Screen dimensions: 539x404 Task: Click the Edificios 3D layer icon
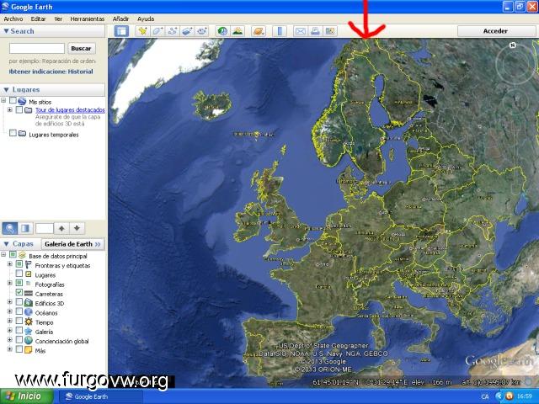29,303
